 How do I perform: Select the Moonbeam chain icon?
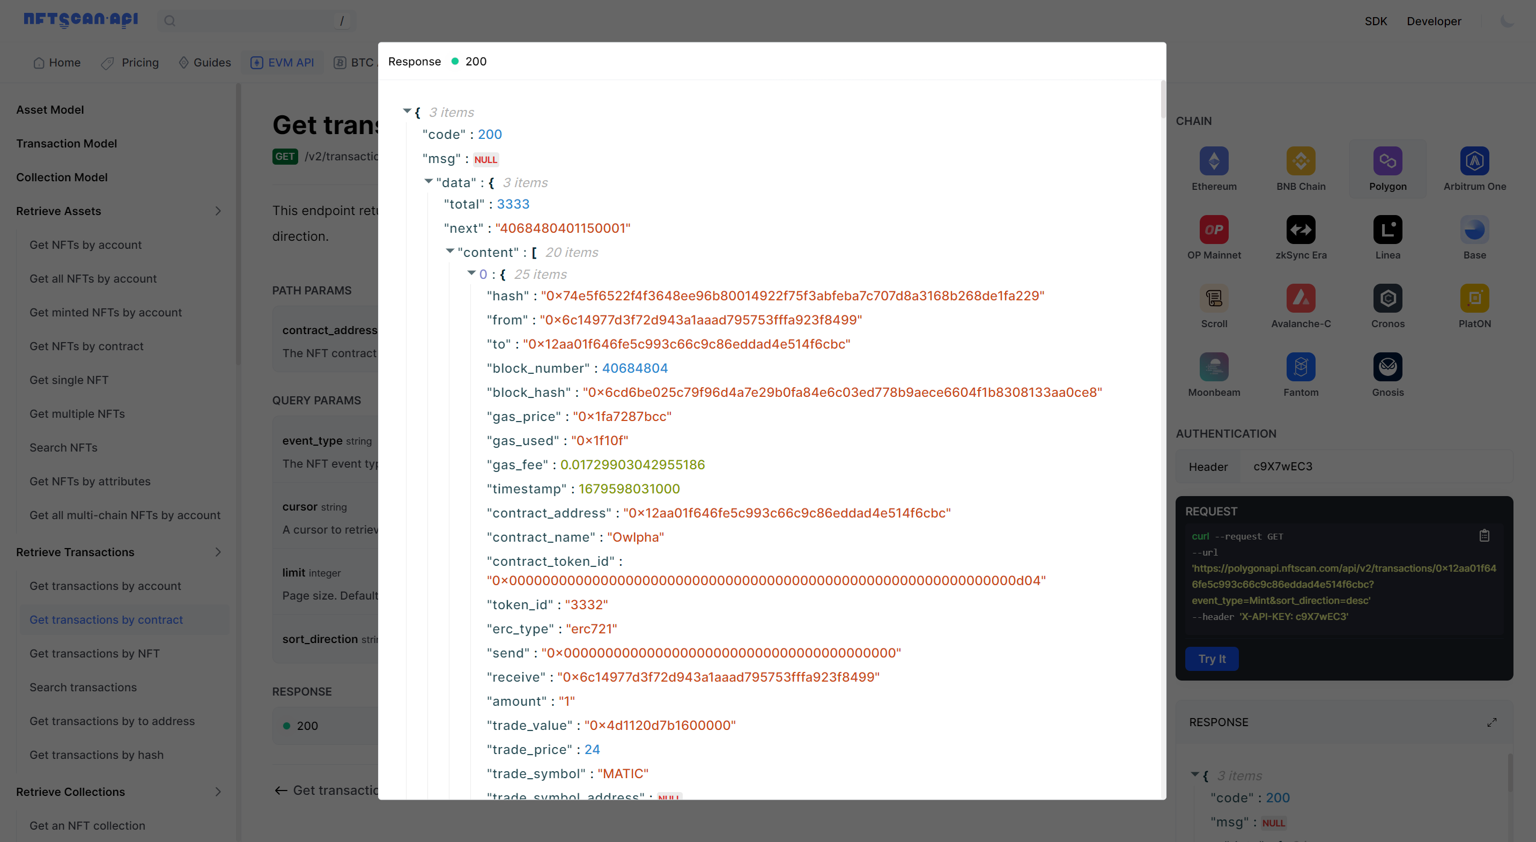[1214, 367]
